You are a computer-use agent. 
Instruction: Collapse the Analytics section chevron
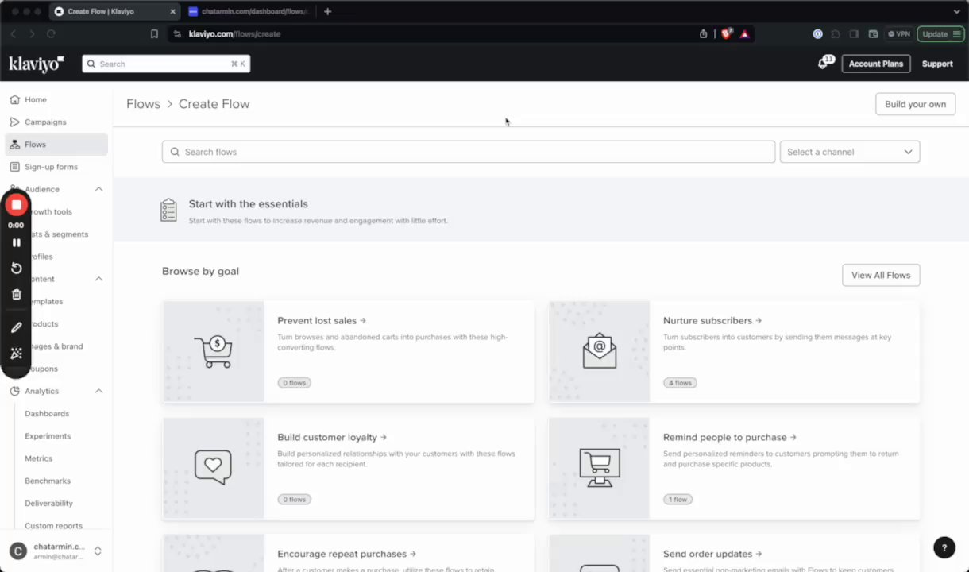pos(99,391)
